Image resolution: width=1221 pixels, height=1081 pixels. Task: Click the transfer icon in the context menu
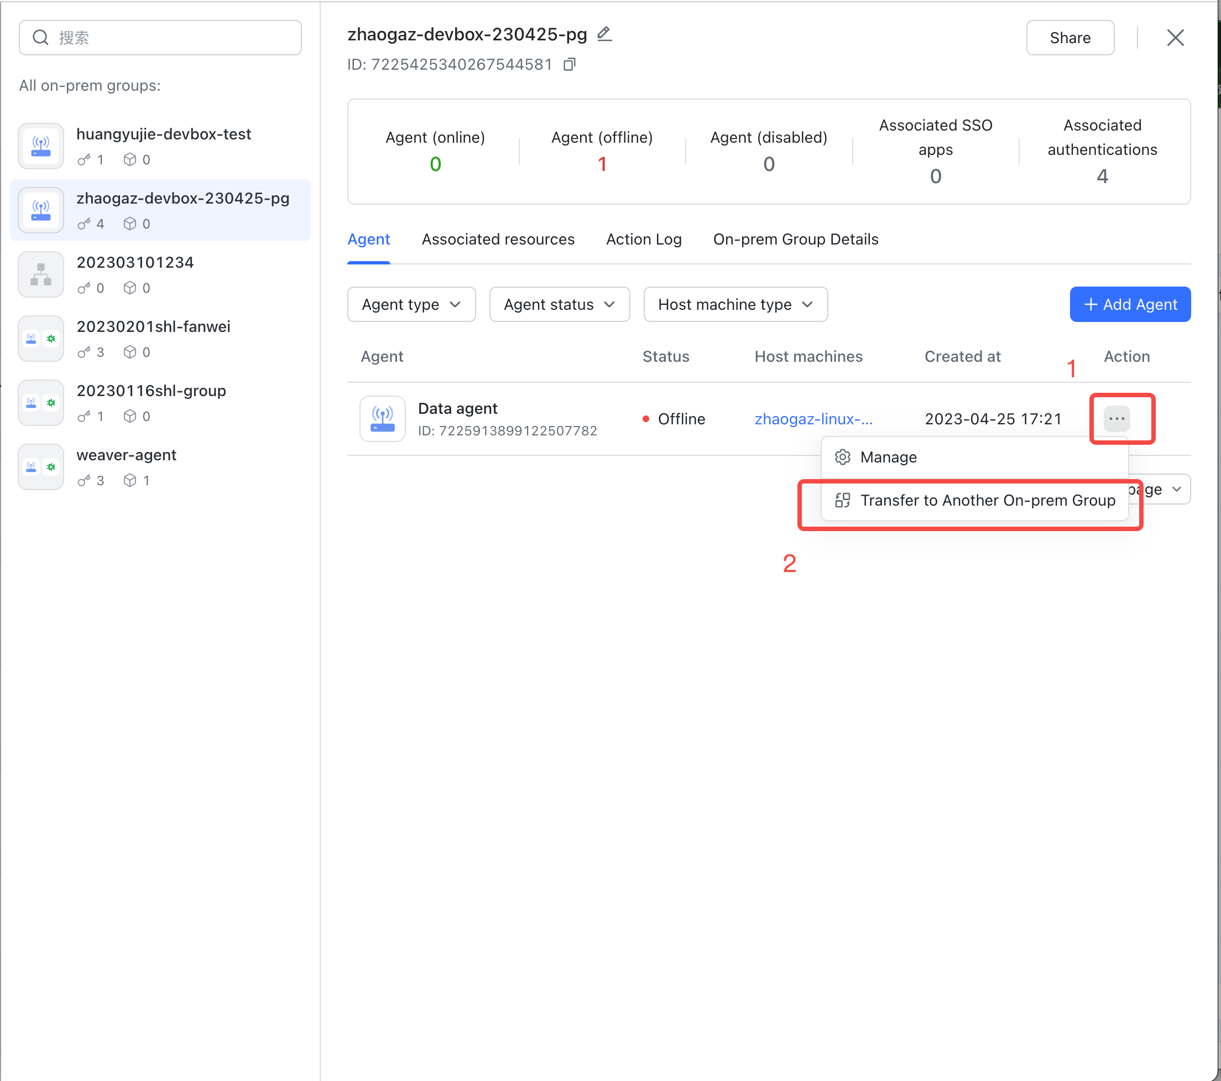point(842,500)
